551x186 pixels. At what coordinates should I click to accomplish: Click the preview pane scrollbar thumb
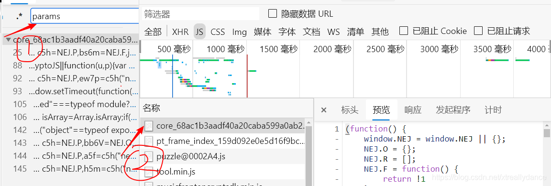547,133
